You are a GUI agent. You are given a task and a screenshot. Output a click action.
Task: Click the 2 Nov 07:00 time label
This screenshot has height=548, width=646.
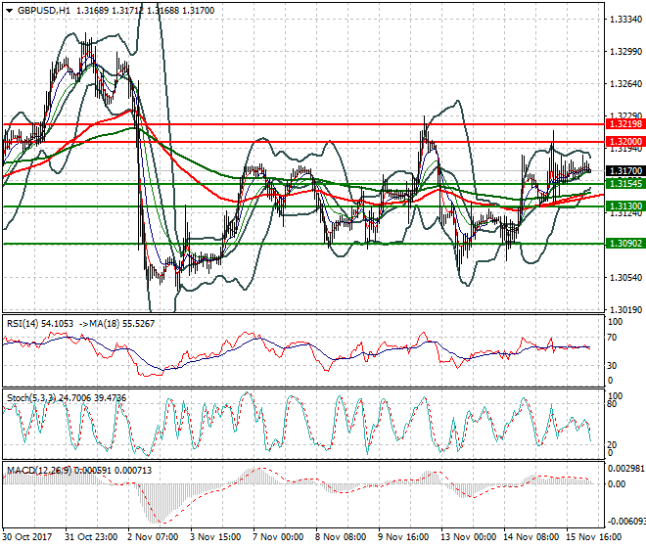pos(154,537)
